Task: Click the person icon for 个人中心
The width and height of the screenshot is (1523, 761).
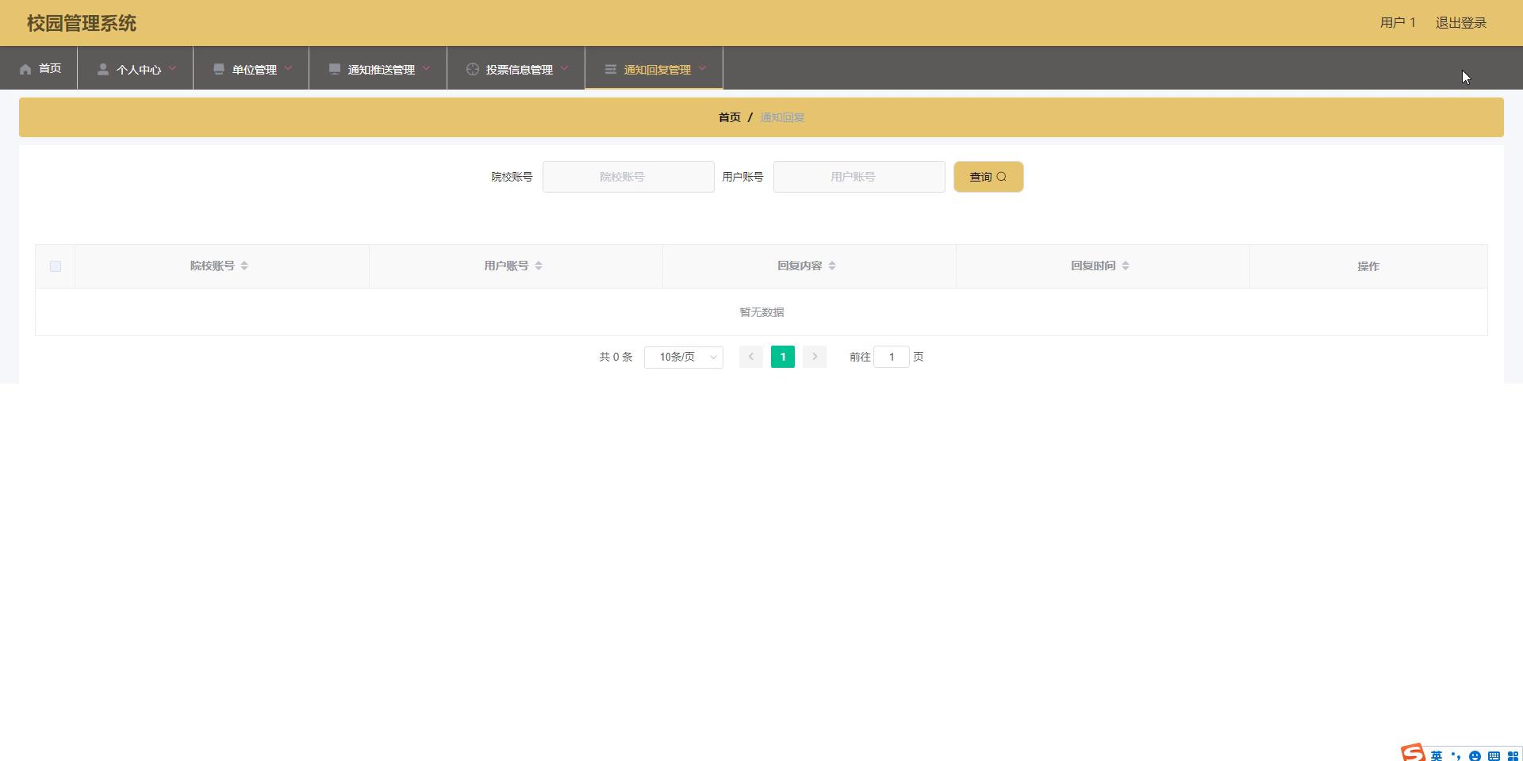Action: [103, 70]
